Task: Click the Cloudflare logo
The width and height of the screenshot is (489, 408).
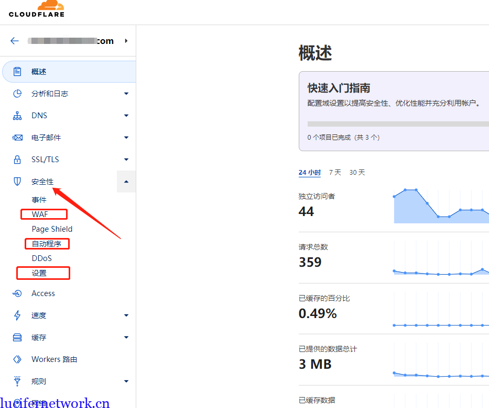Action: (36, 9)
